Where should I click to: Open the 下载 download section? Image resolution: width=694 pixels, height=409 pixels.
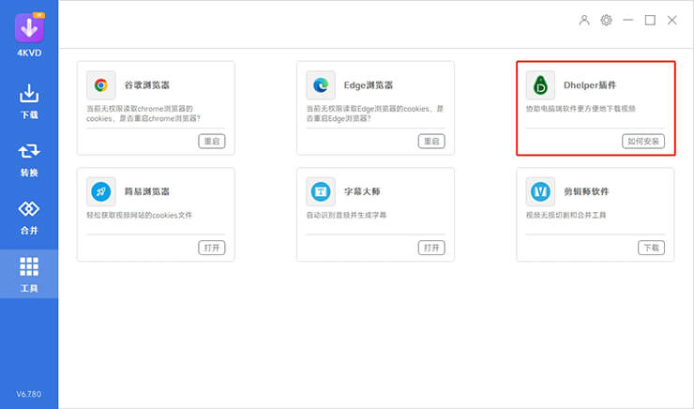(29, 101)
